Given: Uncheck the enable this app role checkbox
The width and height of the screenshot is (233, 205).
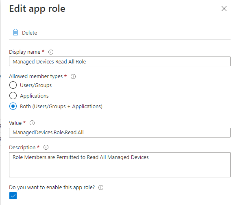Looking at the screenshot, I should click(x=13, y=196).
